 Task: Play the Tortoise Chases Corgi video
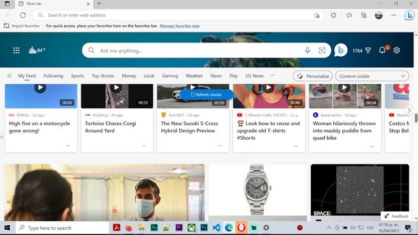(x=116, y=87)
